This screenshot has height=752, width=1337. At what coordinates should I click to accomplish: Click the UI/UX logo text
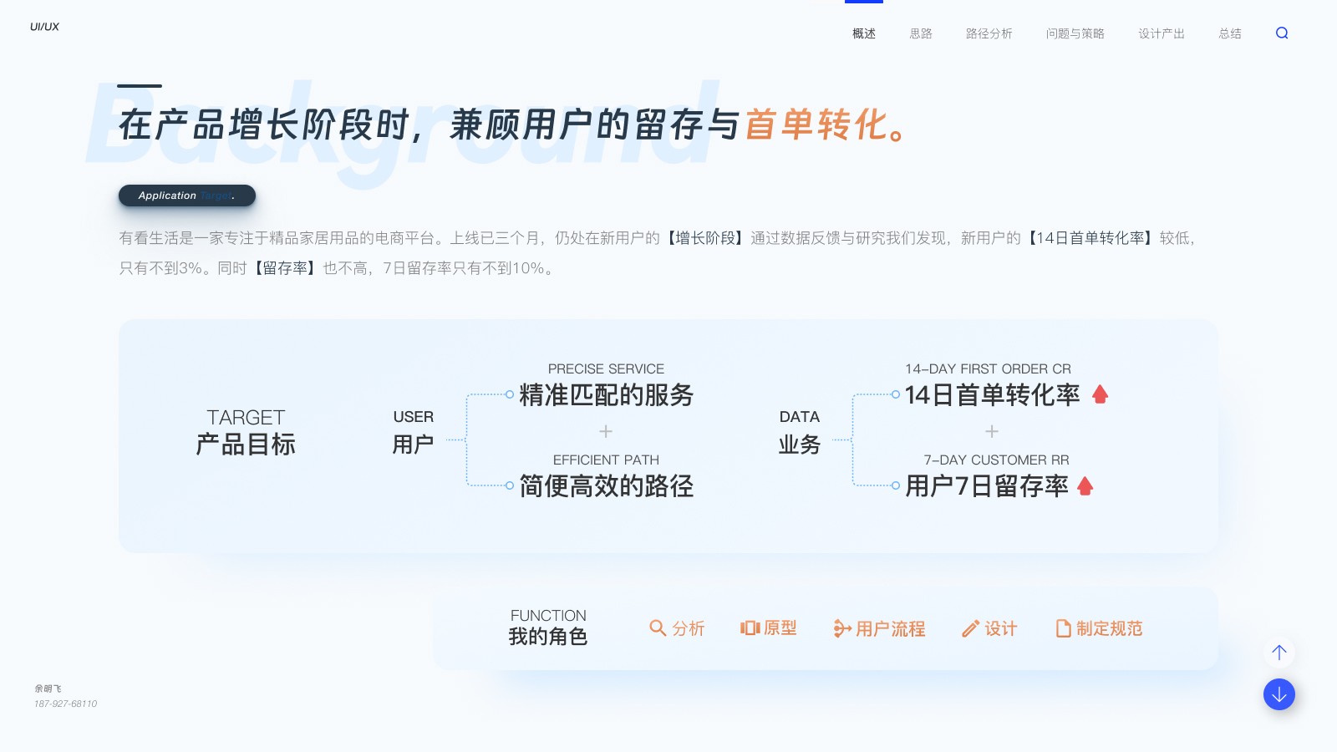[45, 27]
